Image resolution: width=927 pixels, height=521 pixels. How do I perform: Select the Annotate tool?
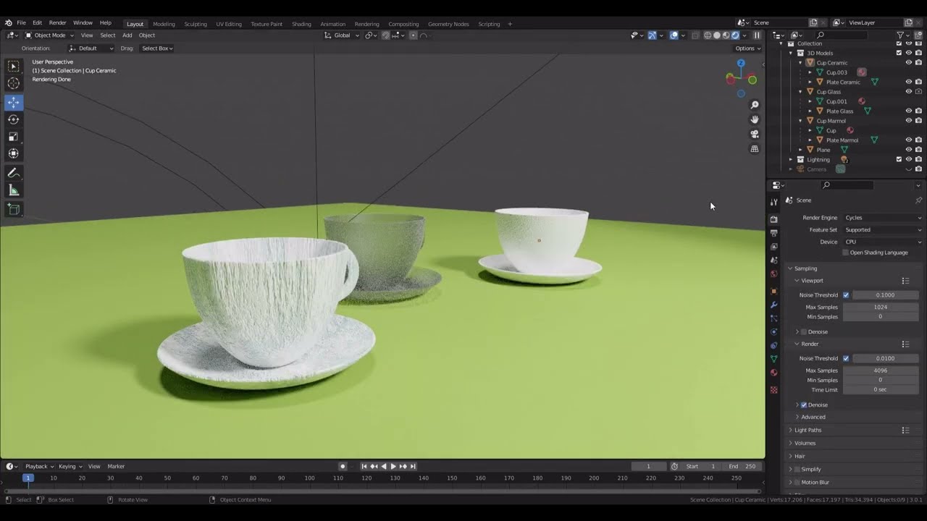(13, 173)
